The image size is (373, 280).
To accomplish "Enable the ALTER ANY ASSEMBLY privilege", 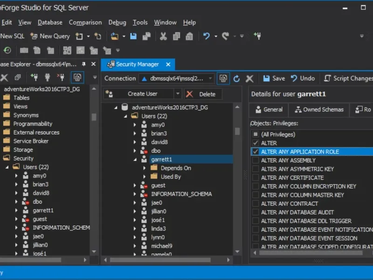I will point(255,161).
